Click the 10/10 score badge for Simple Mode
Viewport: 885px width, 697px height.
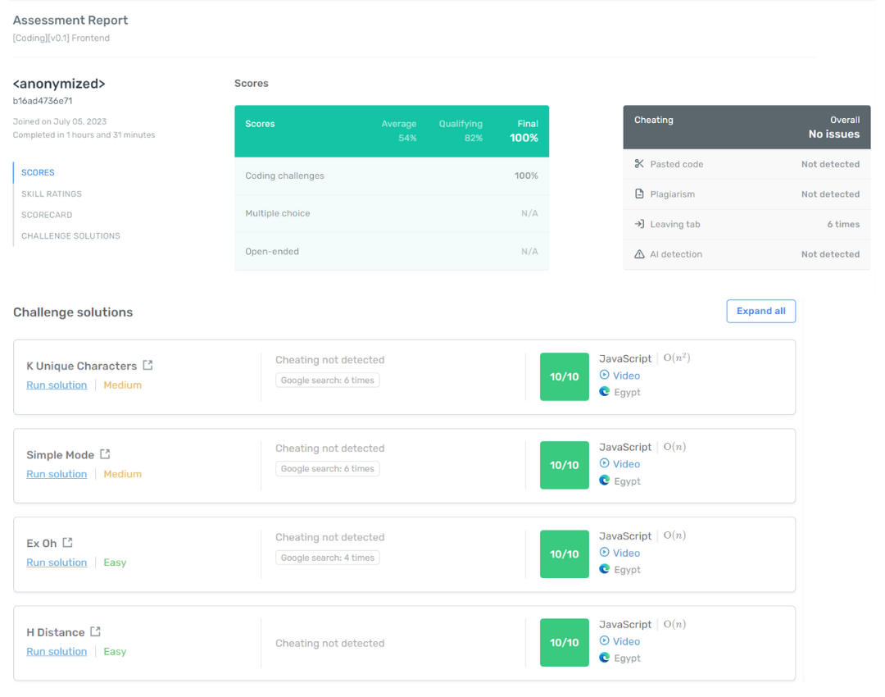[x=564, y=465]
